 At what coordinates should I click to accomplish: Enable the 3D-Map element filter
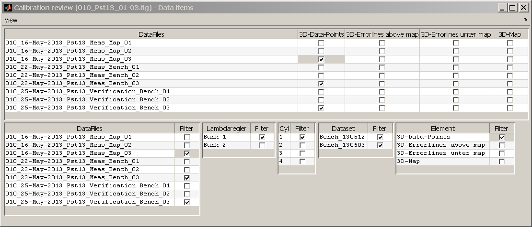coord(502,162)
